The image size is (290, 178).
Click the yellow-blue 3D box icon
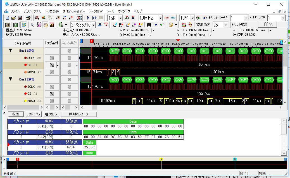[24, 25]
